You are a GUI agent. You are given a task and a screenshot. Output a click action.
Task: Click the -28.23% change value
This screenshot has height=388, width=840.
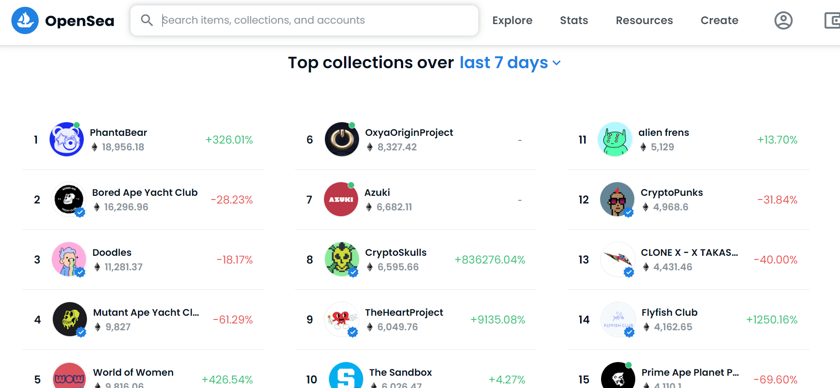tap(232, 200)
